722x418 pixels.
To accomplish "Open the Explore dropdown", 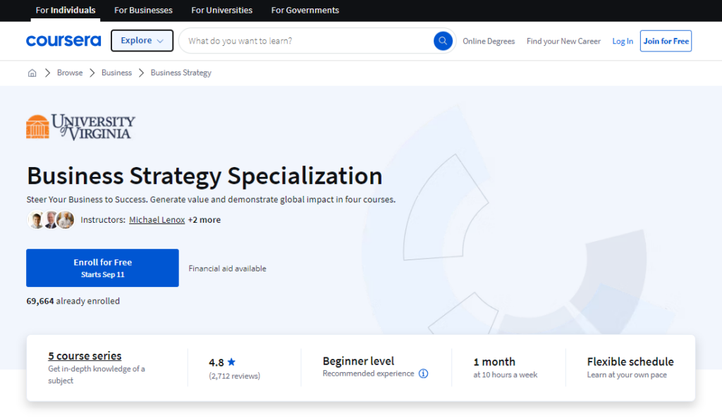I will point(142,40).
